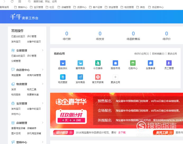Click the browser address search field

(x=45, y=1)
